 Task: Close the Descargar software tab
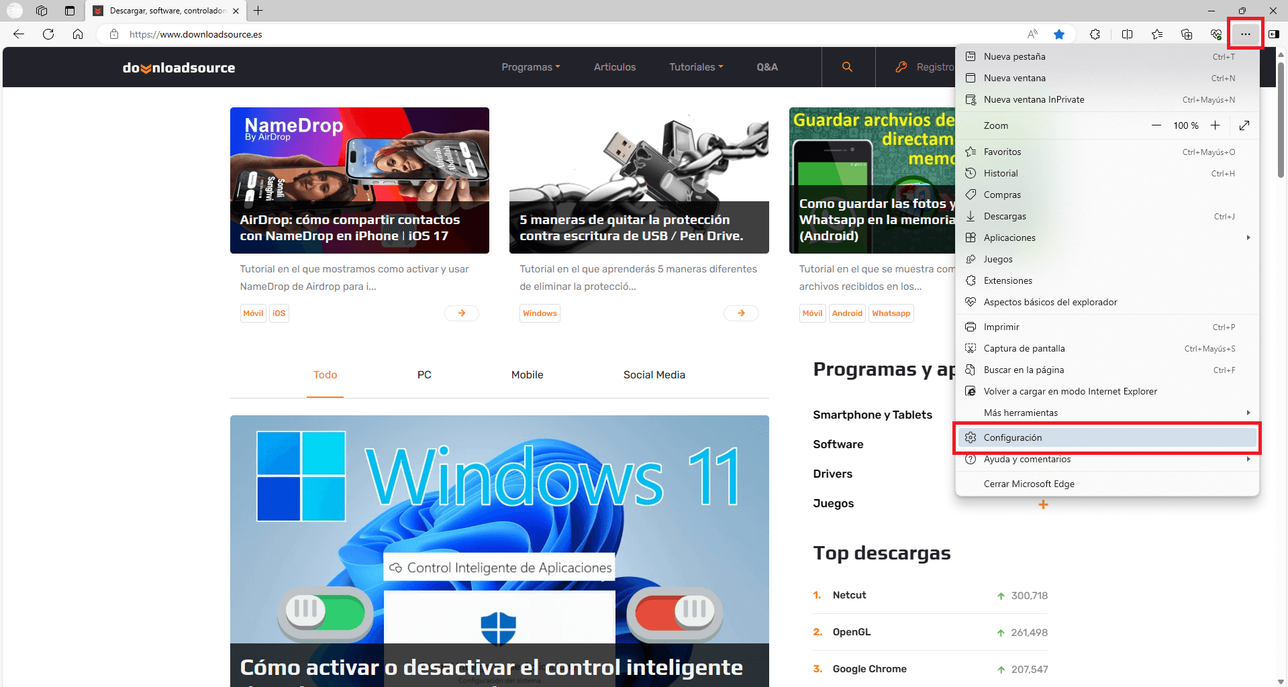click(236, 11)
